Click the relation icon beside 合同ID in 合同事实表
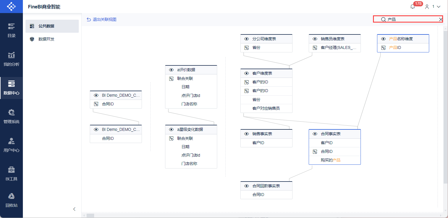 pyautogui.click(x=315, y=151)
